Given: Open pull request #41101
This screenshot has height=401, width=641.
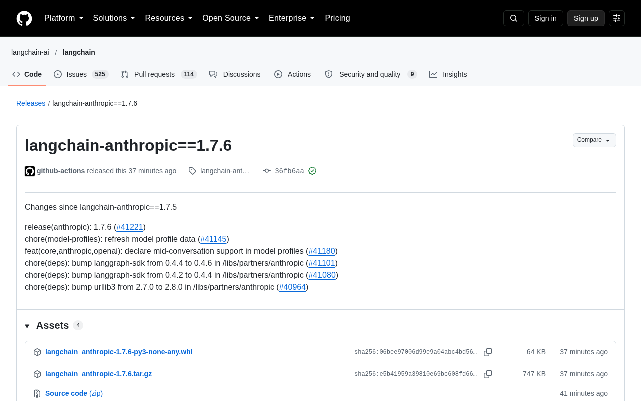Looking at the screenshot, I should pyautogui.click(x=322, y=263).
